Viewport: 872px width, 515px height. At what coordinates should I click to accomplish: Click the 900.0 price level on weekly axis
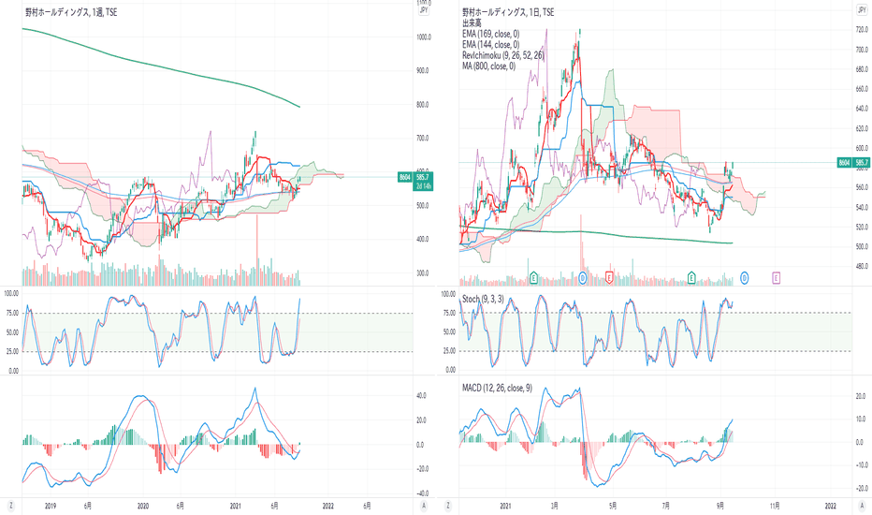[424, 71]
